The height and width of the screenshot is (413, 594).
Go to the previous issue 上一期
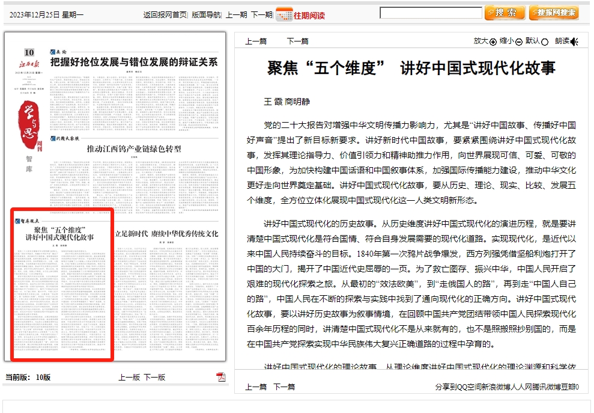coord(236,15)
